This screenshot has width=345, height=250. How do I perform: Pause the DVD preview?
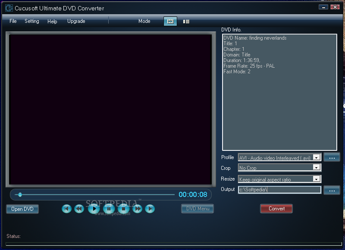[109, 209]
